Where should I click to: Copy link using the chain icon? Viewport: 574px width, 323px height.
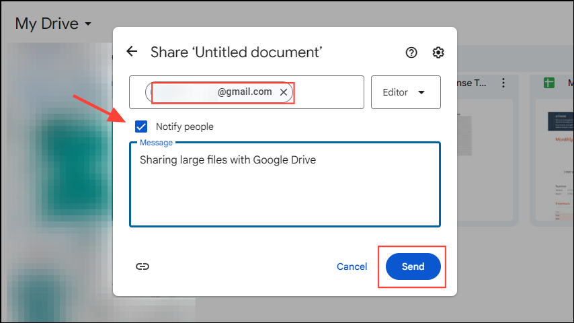click(142, 266)
